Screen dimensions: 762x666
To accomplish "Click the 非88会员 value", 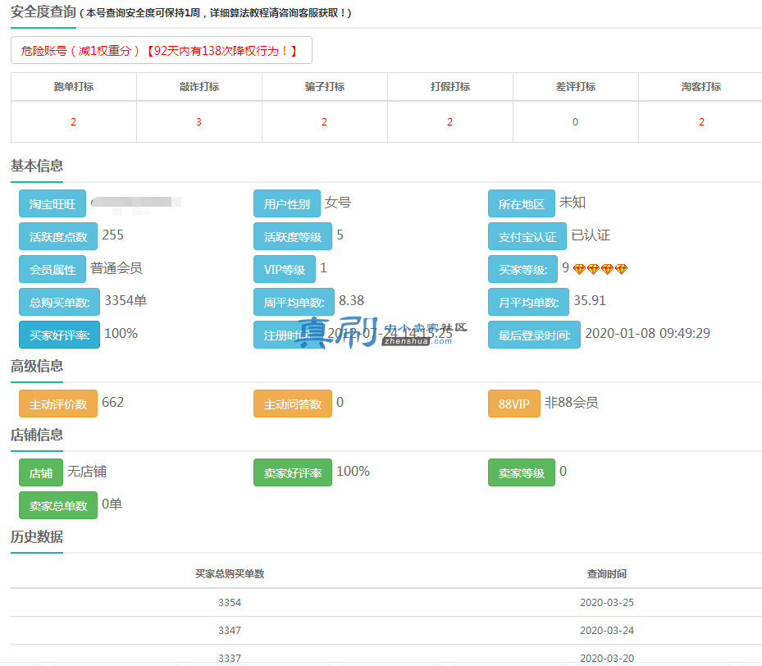I will point(572,402).
